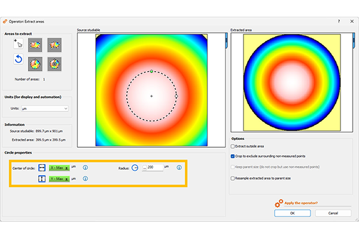
Task: Click the vertical center Y position icon
Action: tap(42, 179)
